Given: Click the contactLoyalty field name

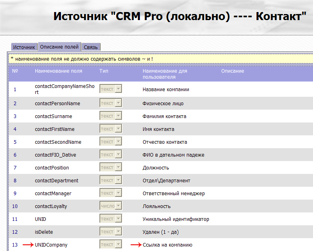Looking at the screenshot, I should pyautogui.click(x=51, y=206).
